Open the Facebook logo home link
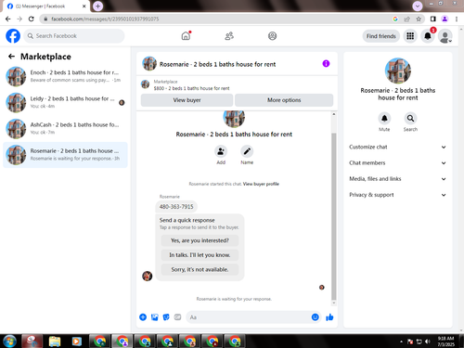464x348 pixels. [13, 36]
